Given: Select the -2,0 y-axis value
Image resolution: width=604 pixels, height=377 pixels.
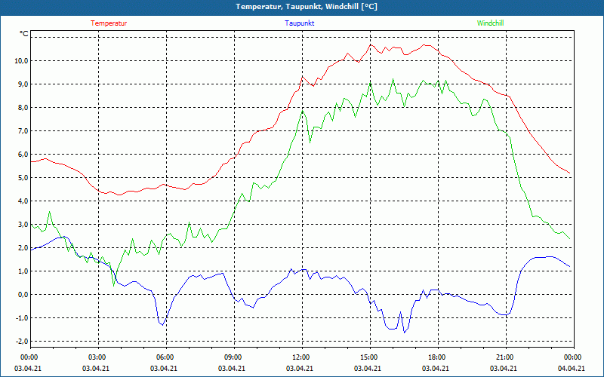Looking at the screenshot, I should (x=22, y=342).
